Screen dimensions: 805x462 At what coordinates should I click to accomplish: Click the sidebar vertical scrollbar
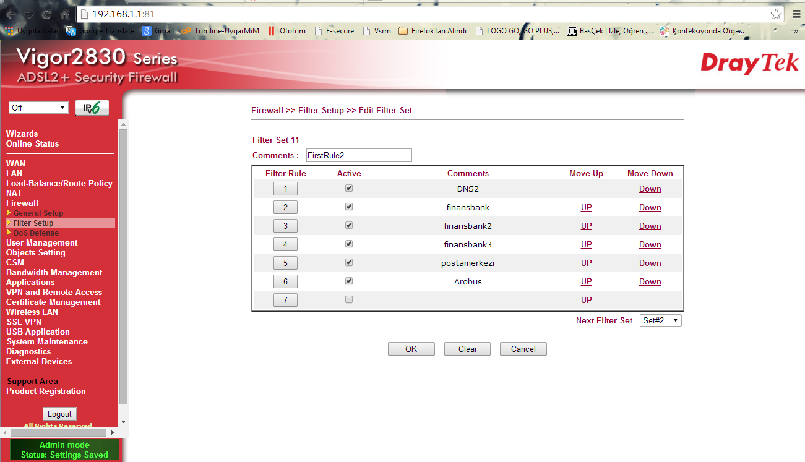tap(123, 266)
